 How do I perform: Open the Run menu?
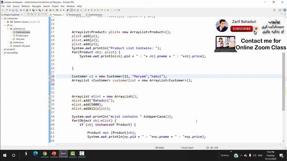(63, 6)
